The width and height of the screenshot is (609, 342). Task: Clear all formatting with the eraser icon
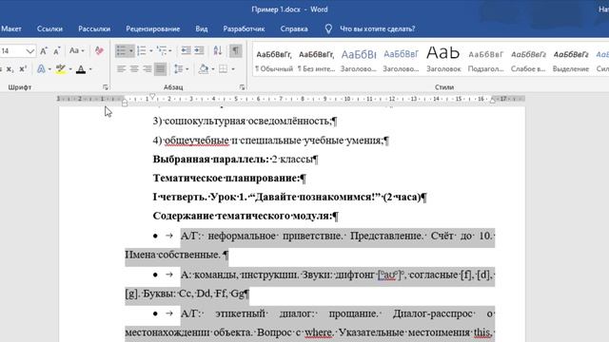coord(99,50)
